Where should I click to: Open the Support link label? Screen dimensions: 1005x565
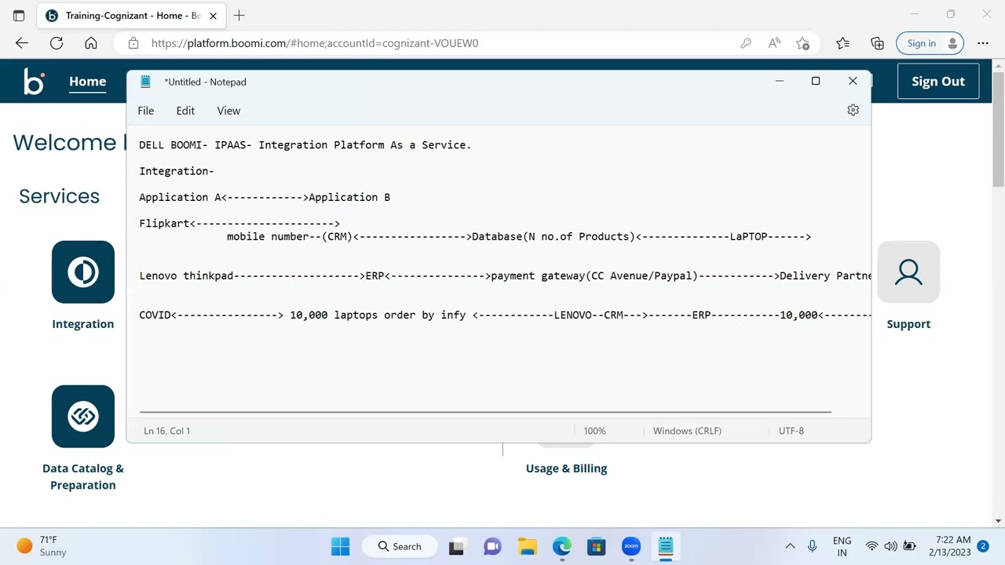(908, 324)
